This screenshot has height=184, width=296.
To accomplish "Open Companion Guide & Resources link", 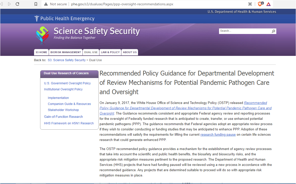I will 69,104.
